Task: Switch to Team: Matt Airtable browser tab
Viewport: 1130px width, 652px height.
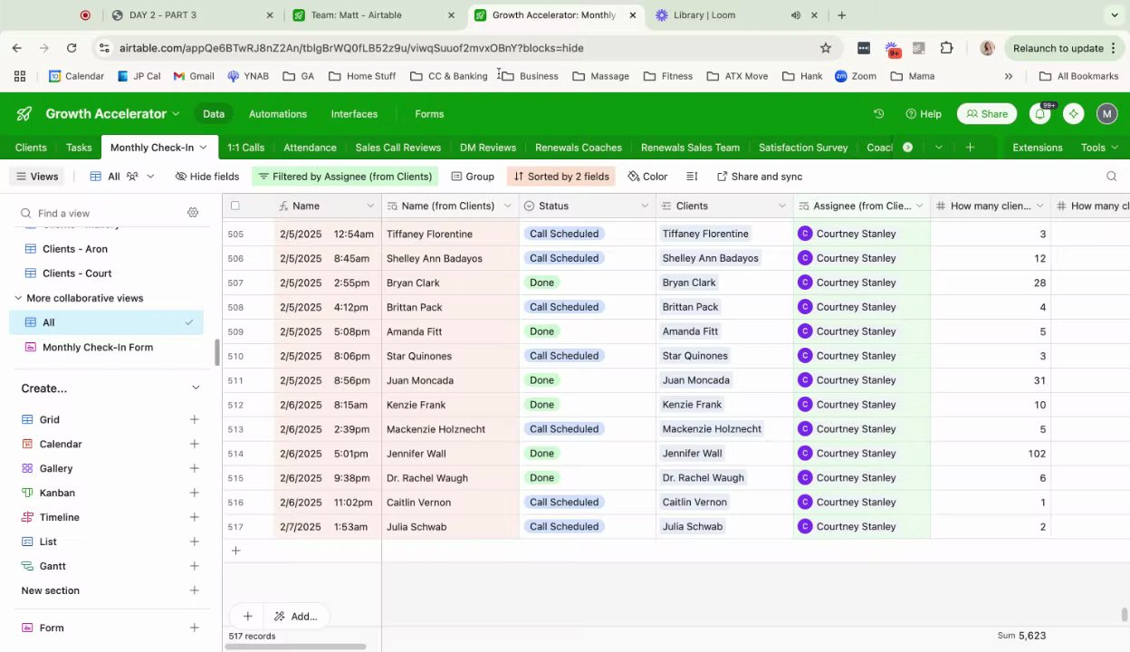Action: pyautogui.click(x=373, y=15)
